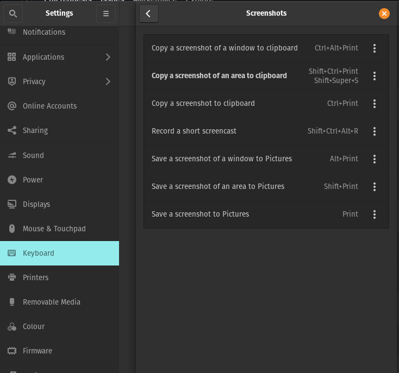Open three-dot menu for Save area screenshot to Pictures
The height and width of the screenshot is (373, 399).
click(x=375, y=187)
